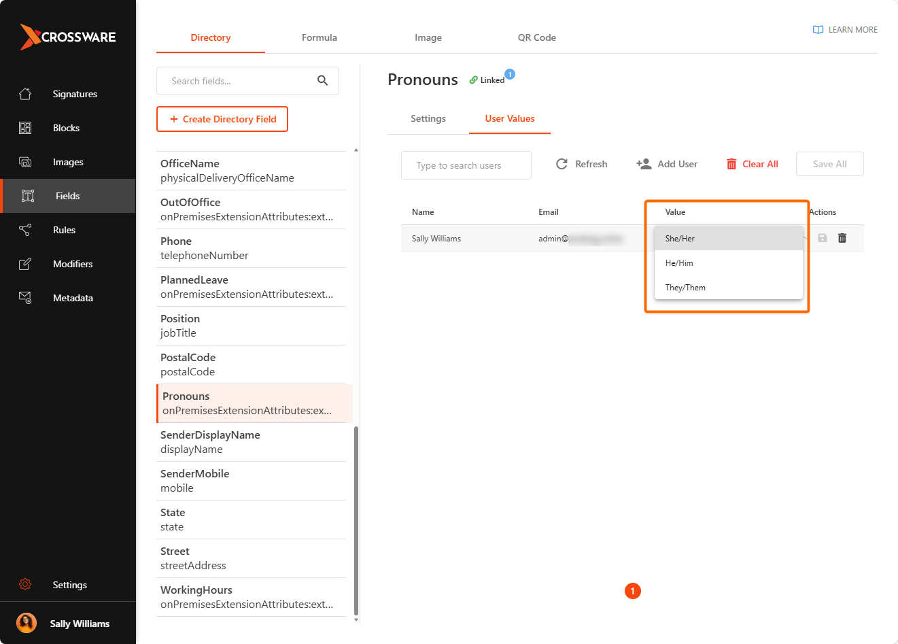
Task: Switch to the Formula tab
Action: (320, 37)
